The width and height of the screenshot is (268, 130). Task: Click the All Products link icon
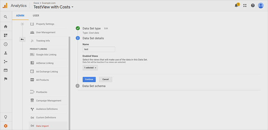tap(32, 80)
